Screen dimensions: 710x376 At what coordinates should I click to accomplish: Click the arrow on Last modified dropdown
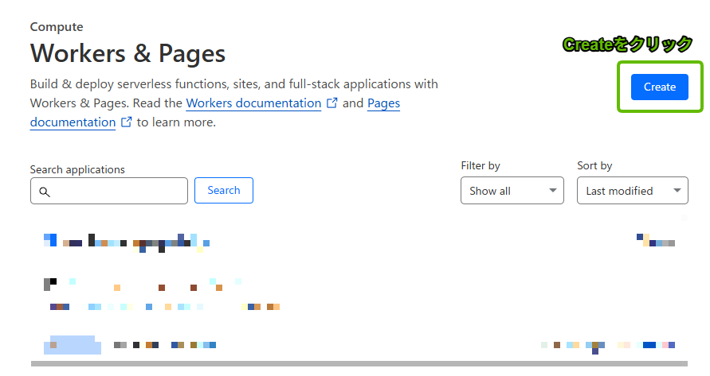(677, 191)
